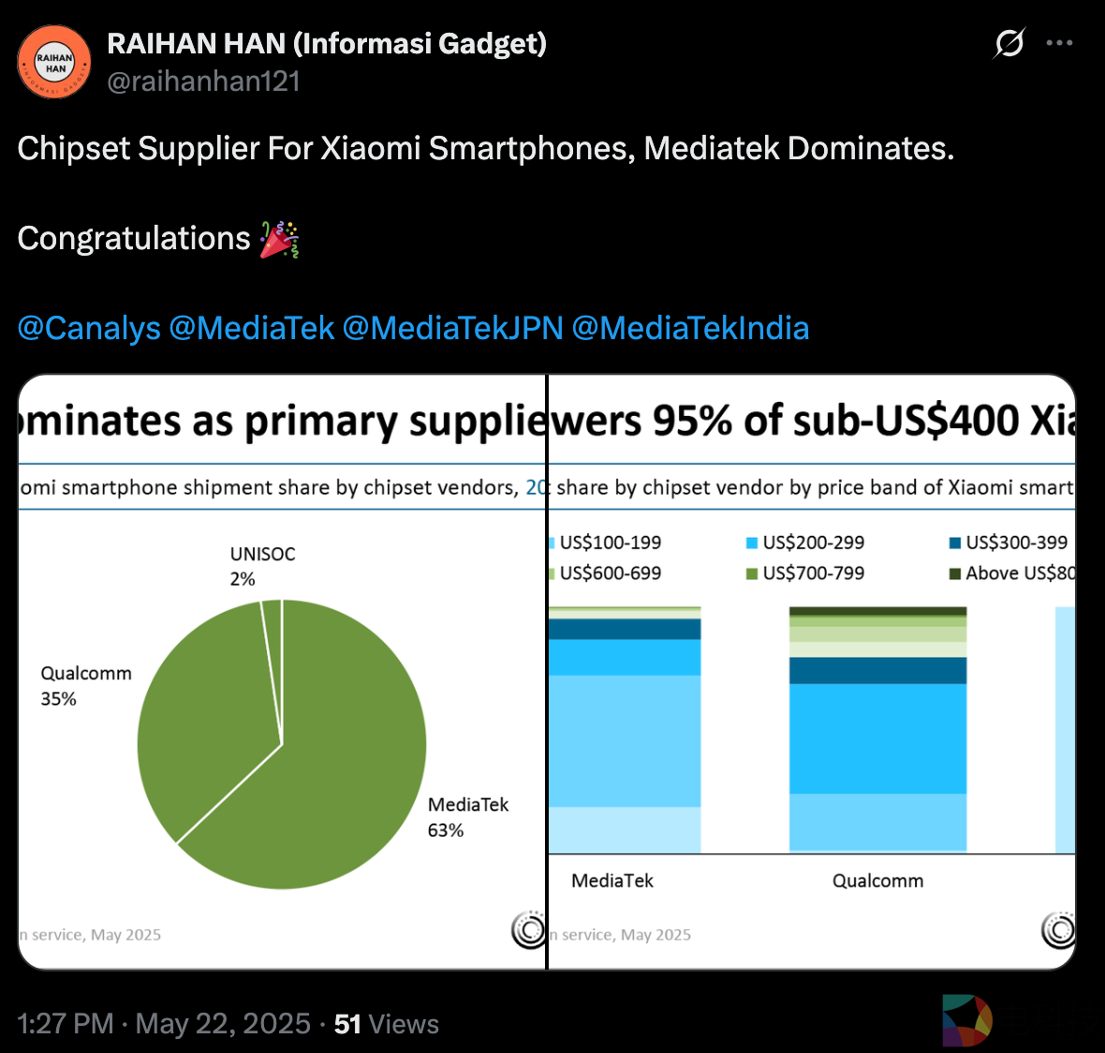1105x1053 pixels.
Task: Click the colorful watermark logo beside Views
Action: 967,1020
